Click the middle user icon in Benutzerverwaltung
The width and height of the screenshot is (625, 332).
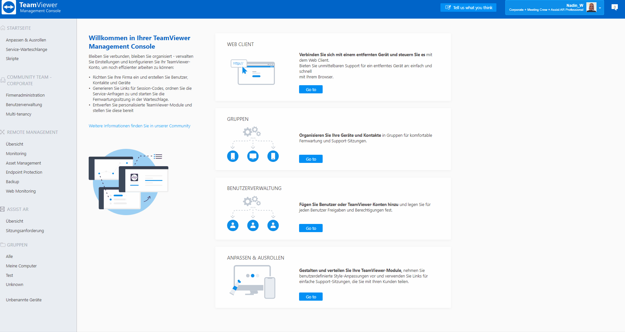click(x=253, y=225)
